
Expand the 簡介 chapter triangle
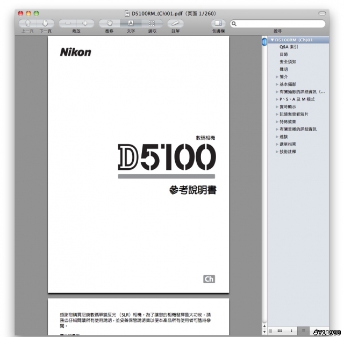(x=277, y=77)
